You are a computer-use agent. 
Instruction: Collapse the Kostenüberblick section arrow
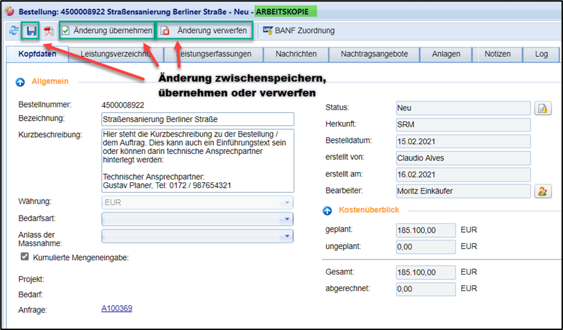pyautogui.click(x=328, y=209)
